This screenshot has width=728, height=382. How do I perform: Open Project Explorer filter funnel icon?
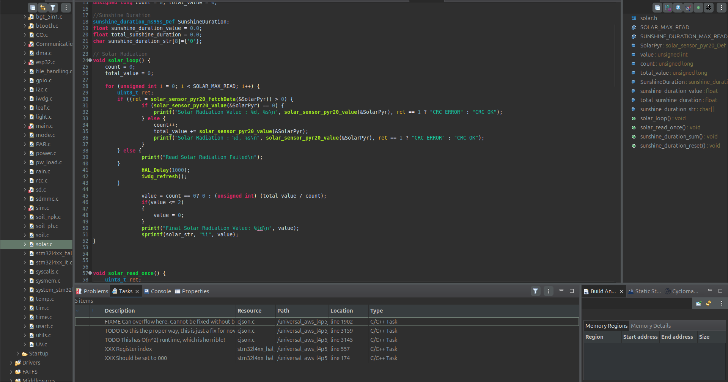(x=53, y=8)
